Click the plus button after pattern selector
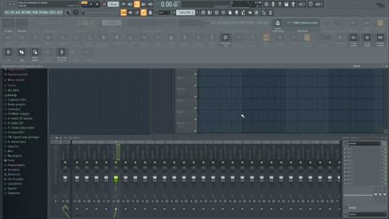Screen dimensions: 389x219 (197, 12)
